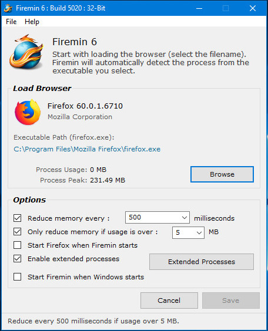Click the Firemin globe logo icon
Viewport: 268px width, 331px height.
tap(26, 52)
